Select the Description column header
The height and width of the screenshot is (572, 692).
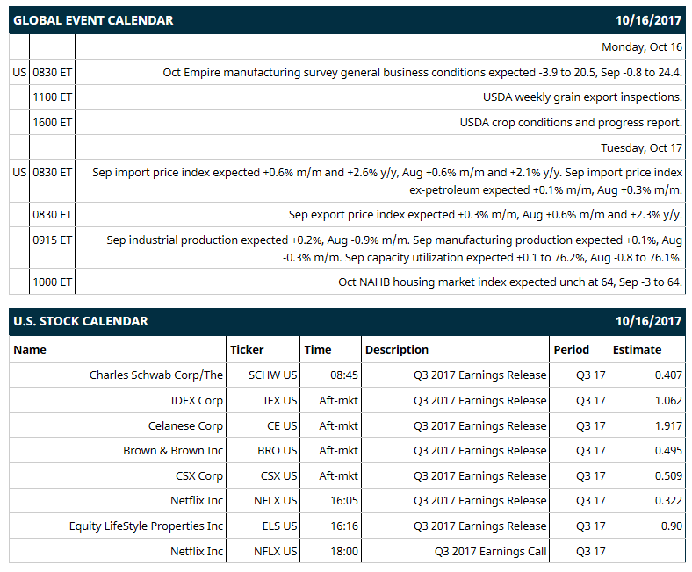pos(397,350)
